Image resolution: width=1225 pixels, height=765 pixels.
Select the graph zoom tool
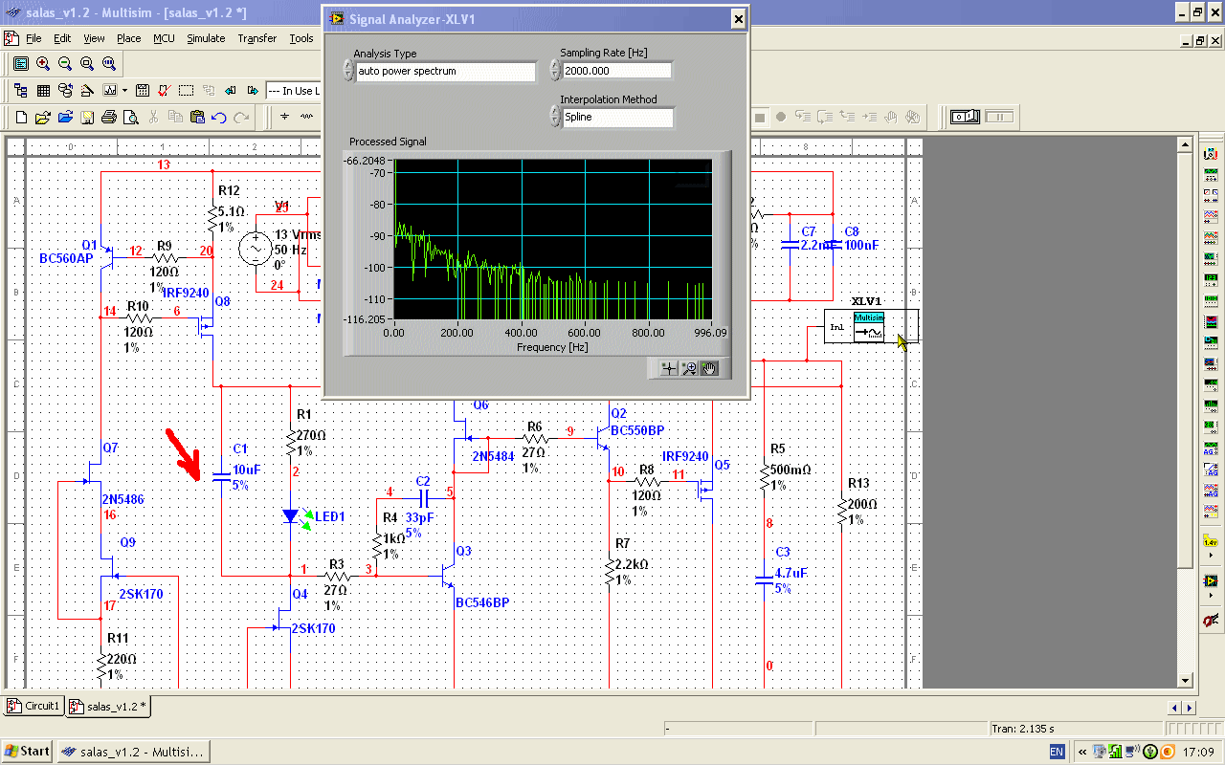coord(689,368)
